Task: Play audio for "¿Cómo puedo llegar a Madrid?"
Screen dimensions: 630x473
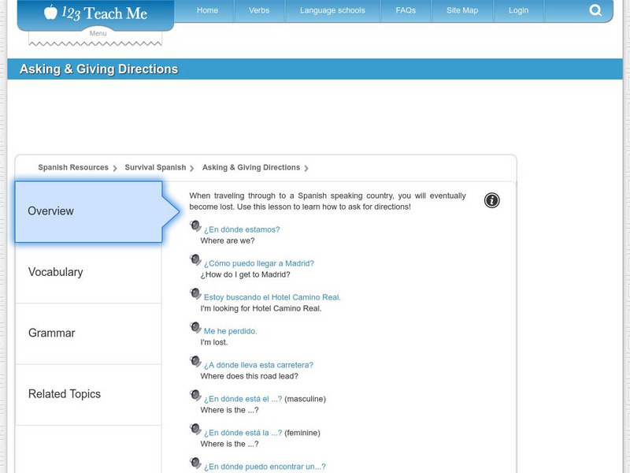Action: [195, 260]
